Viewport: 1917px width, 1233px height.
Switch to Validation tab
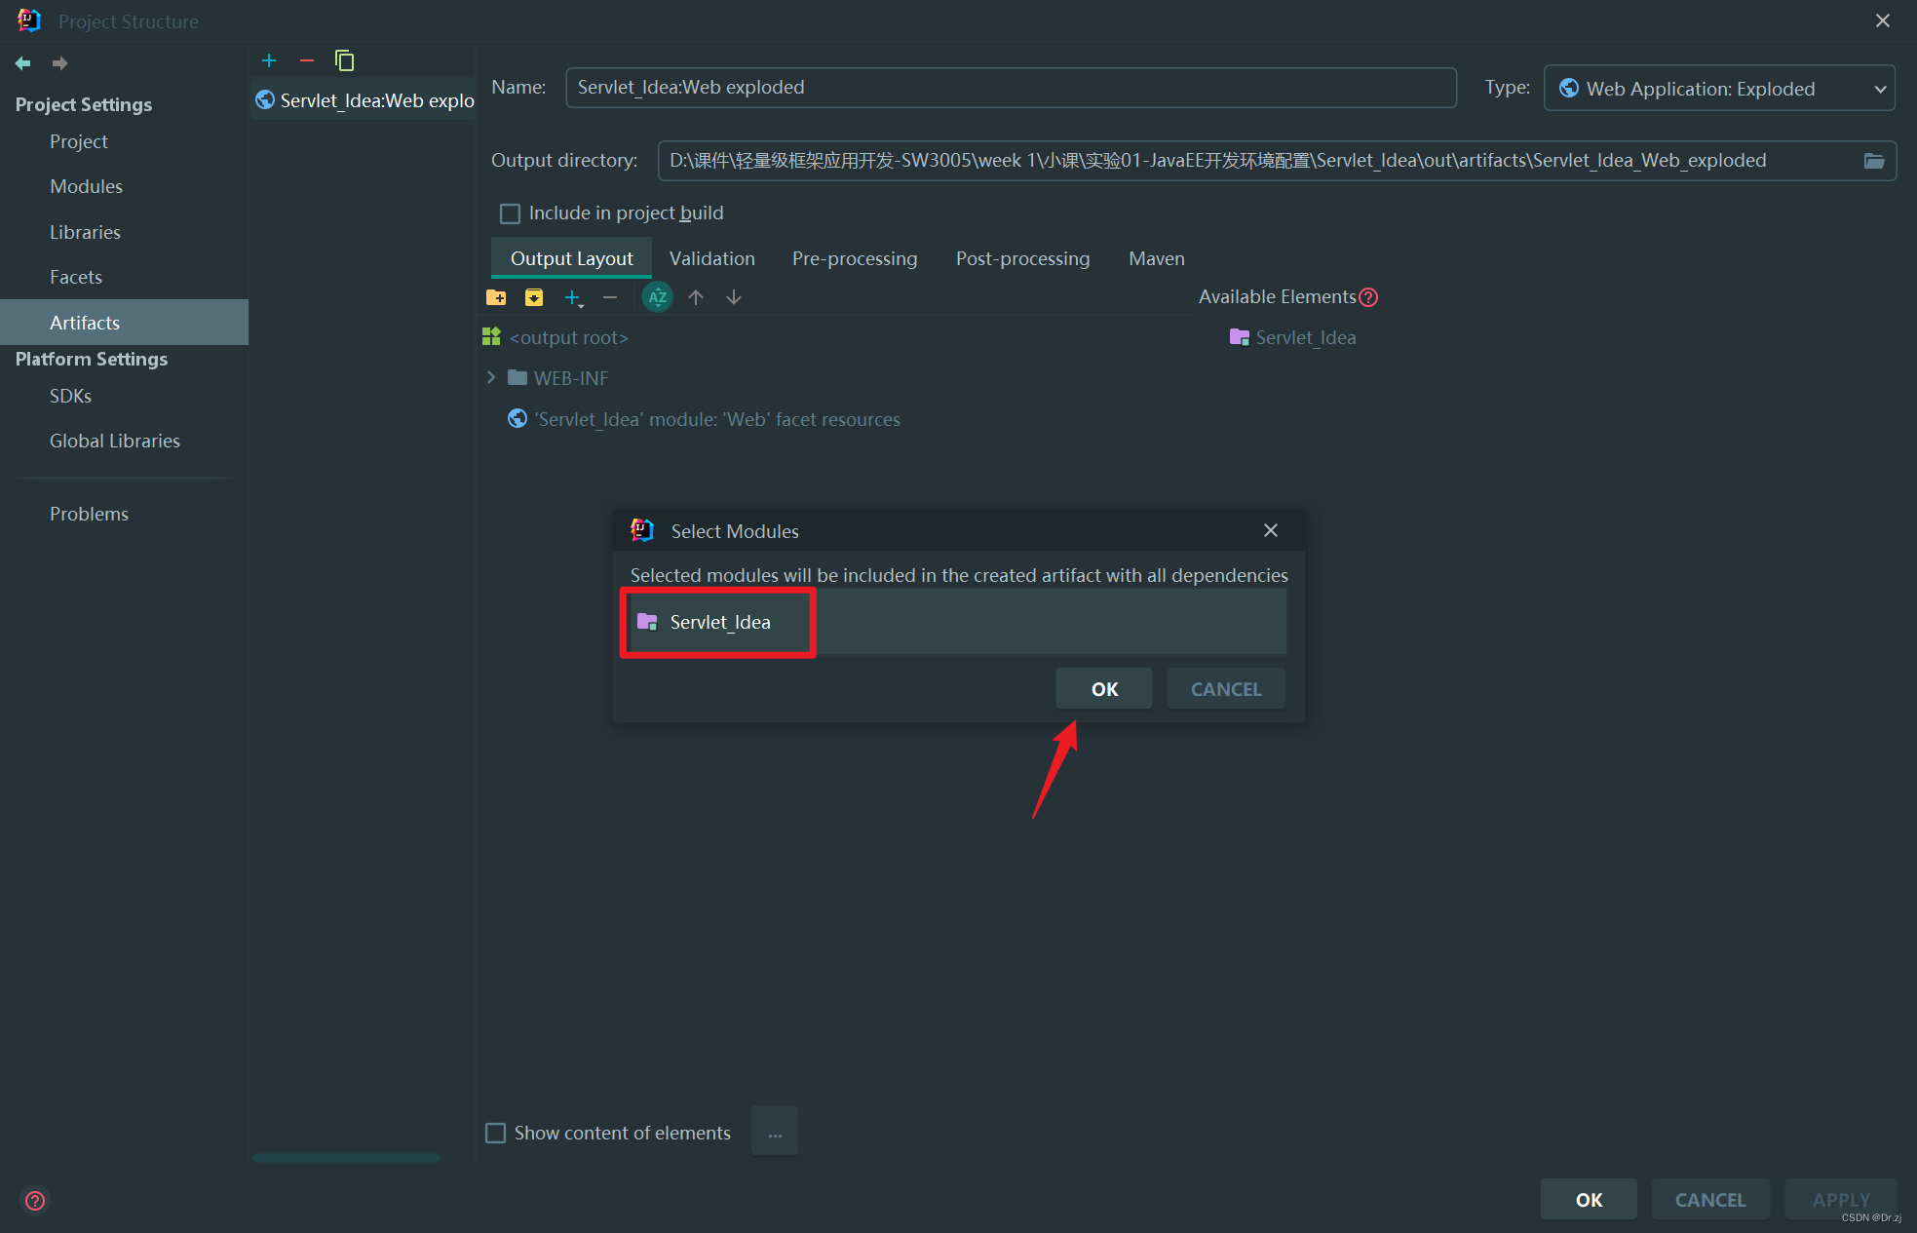[712, 258]
